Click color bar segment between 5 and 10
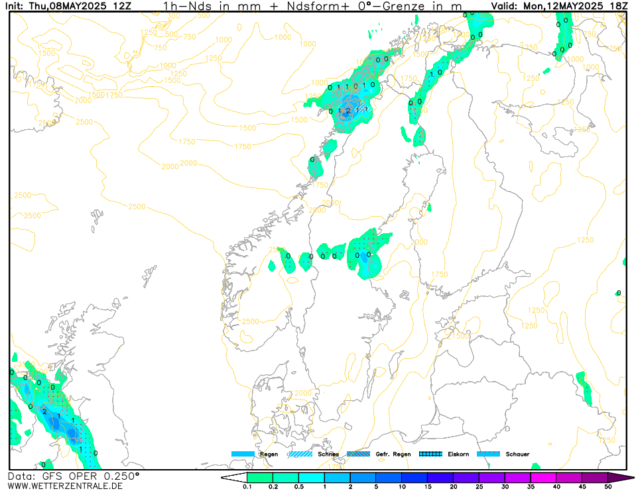Image resolution: width=636 pixels, height=491 pixels. click(x=389, y=478)
